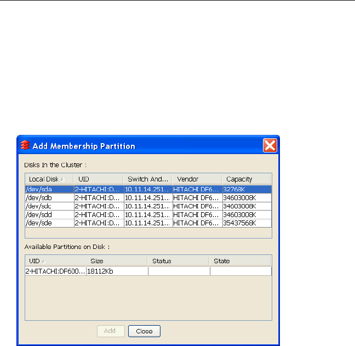The height and width of the screenshot is (346, 355).
Task: Click the Switch And... column header
Action: point(147,179)
